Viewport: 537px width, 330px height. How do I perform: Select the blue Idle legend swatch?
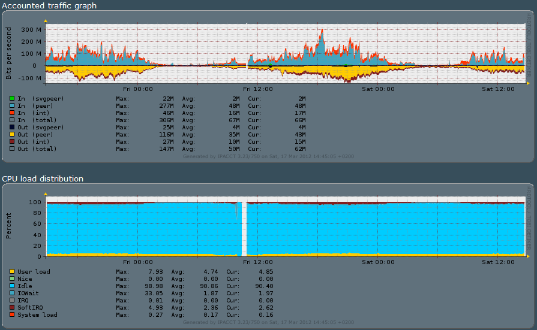click(12, 286)
